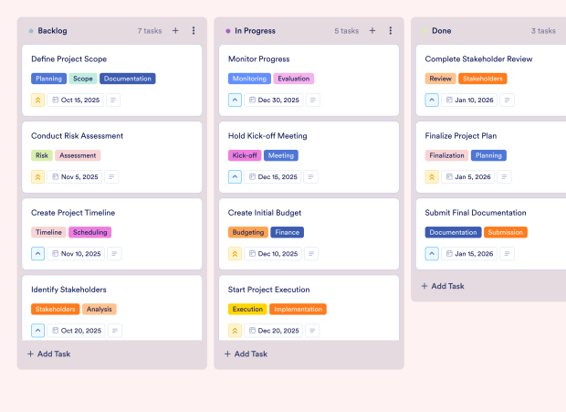Open the Backlog column three-dot menu
This screenshot has height=412, width=566.
pyautogui.click(x=194, y=31)
